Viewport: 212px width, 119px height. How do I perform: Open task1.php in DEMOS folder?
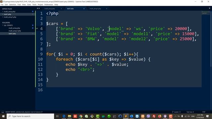[x=12, y=34]
